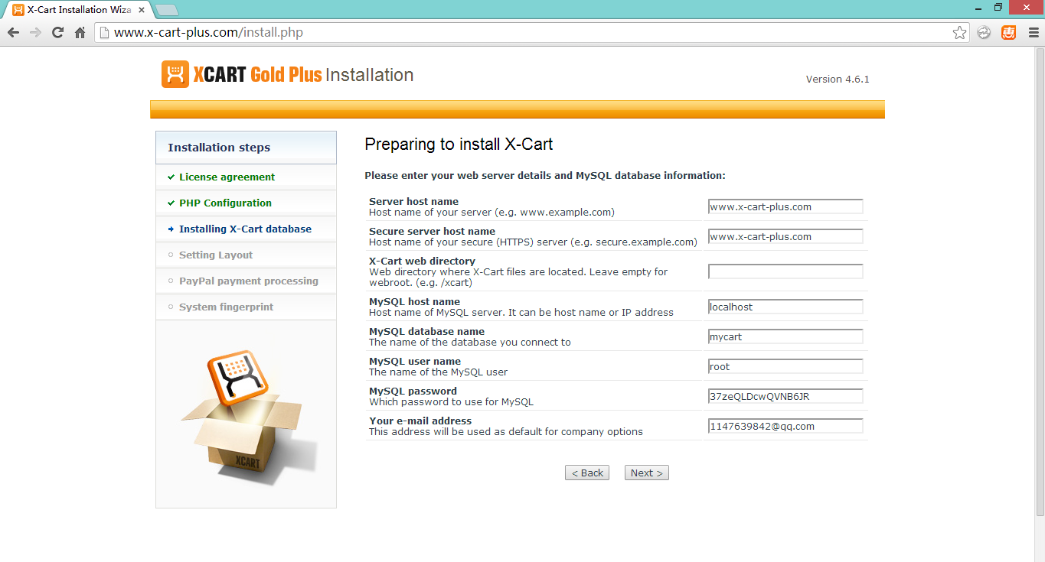This screenshot has width=1045, height=562.
Task: Click the X-Cart box illustration in sidebar
Action: [x=246, y=415]
